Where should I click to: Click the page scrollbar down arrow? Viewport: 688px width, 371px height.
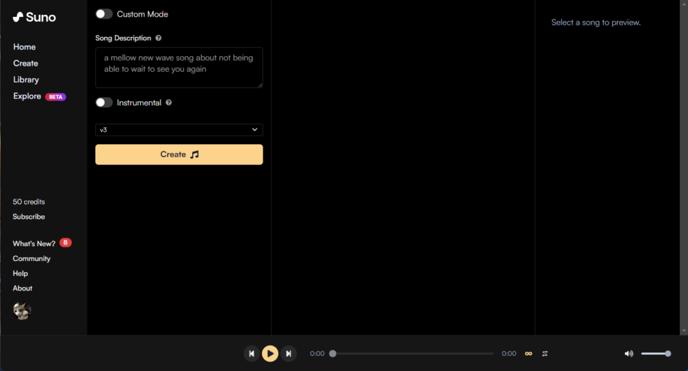[683, 331]
